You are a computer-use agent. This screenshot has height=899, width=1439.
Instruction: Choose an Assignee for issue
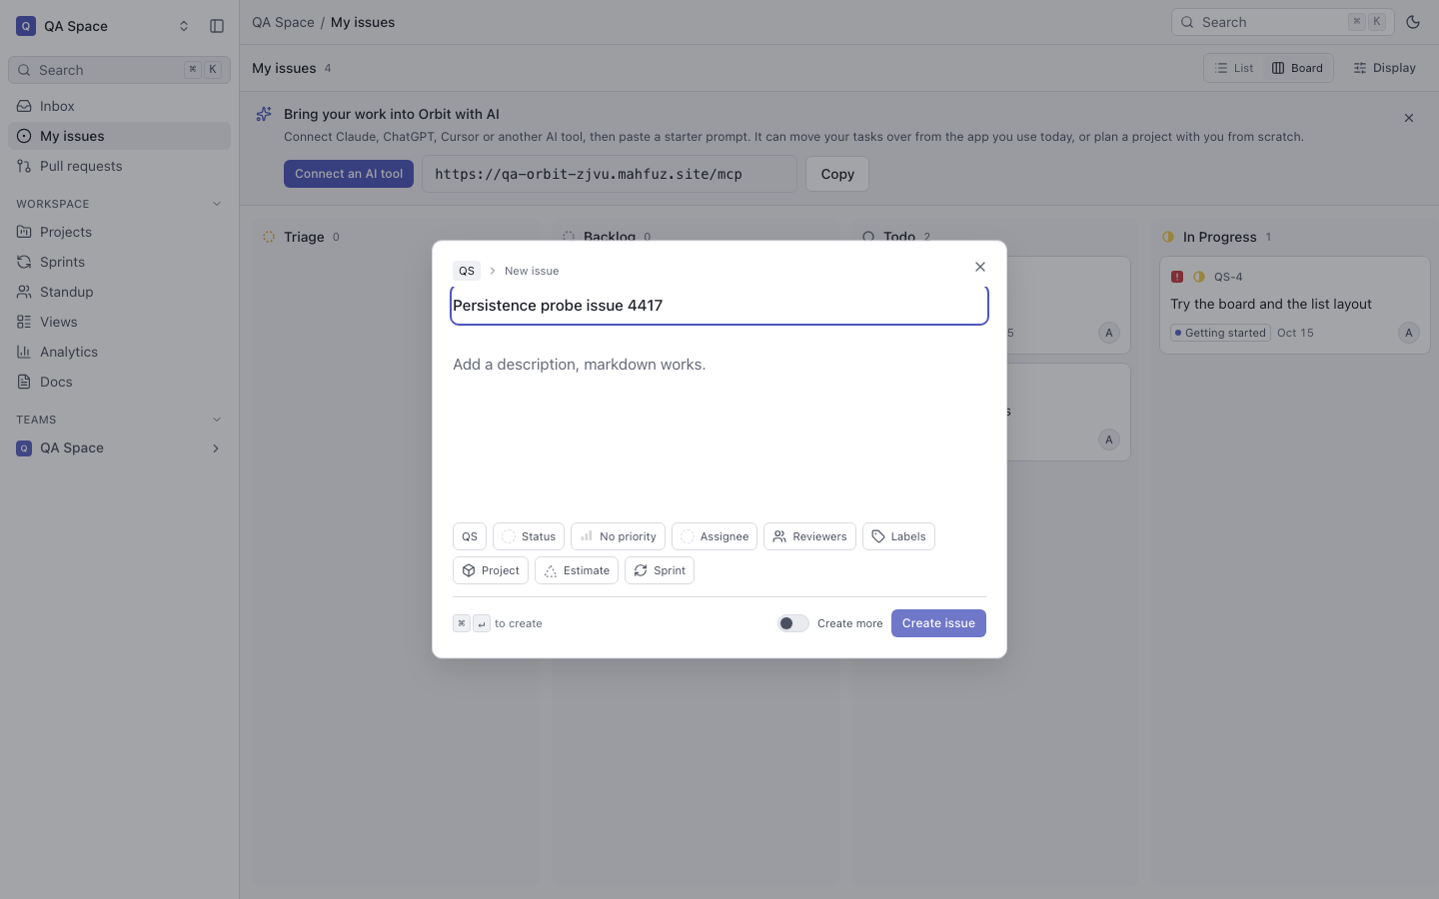(715, 536)
